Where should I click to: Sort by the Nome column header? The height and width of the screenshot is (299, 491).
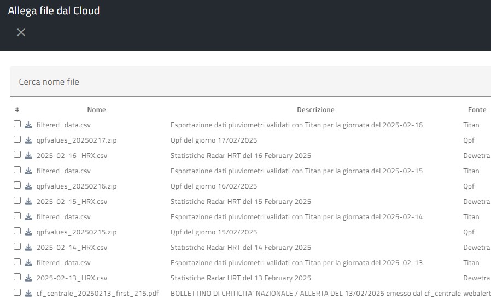96,110
